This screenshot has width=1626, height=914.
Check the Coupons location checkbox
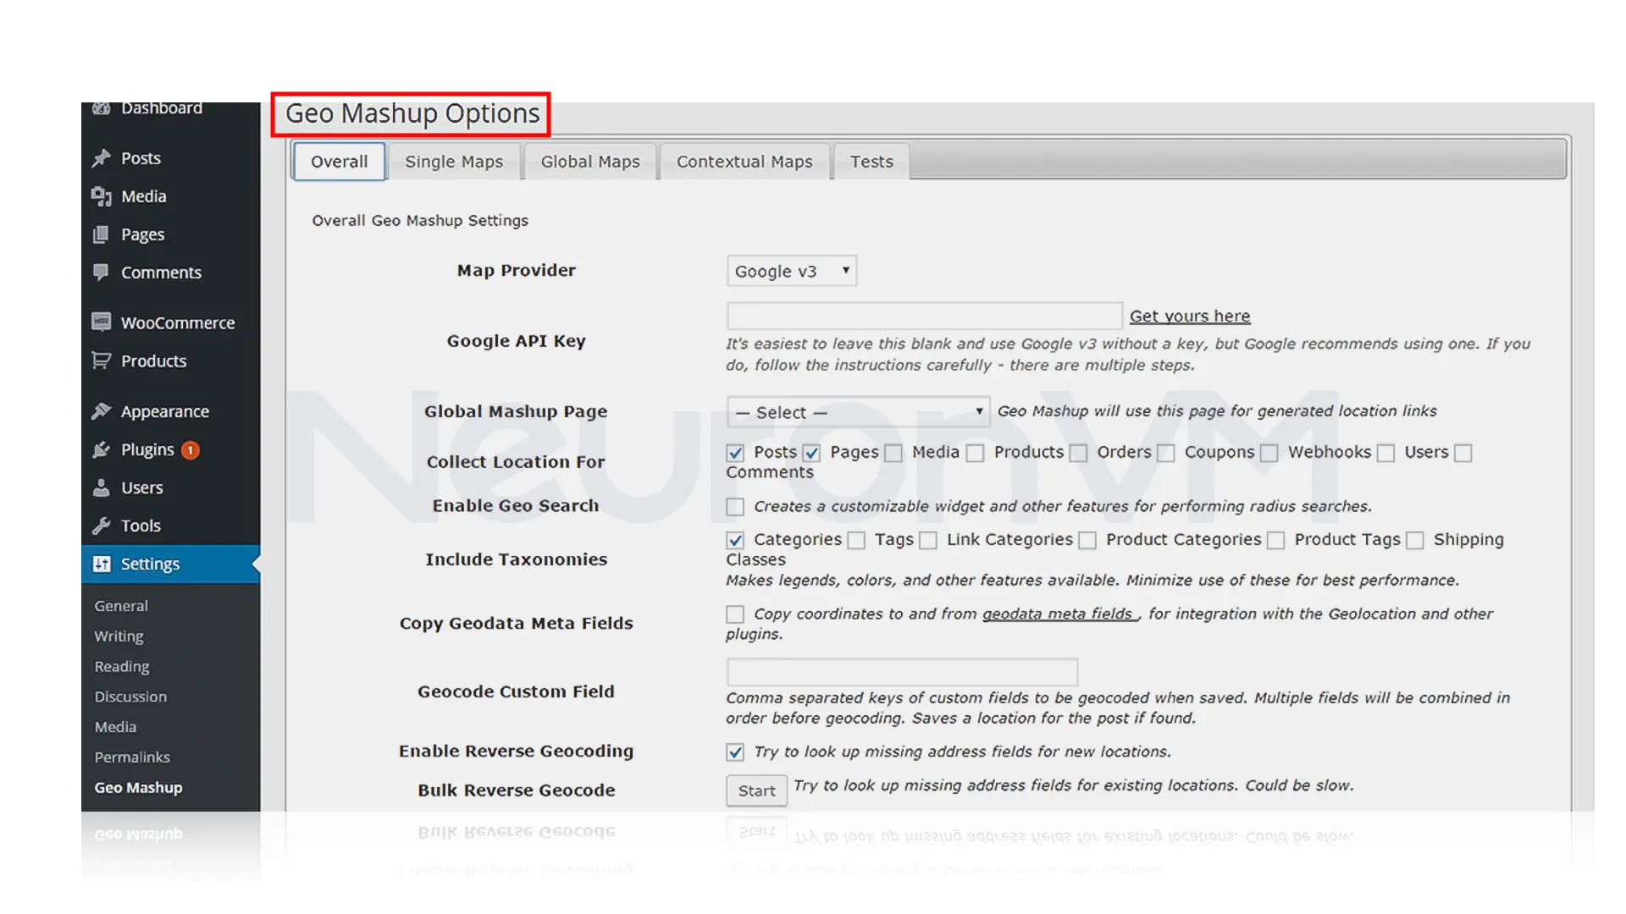pos(1166,453)
